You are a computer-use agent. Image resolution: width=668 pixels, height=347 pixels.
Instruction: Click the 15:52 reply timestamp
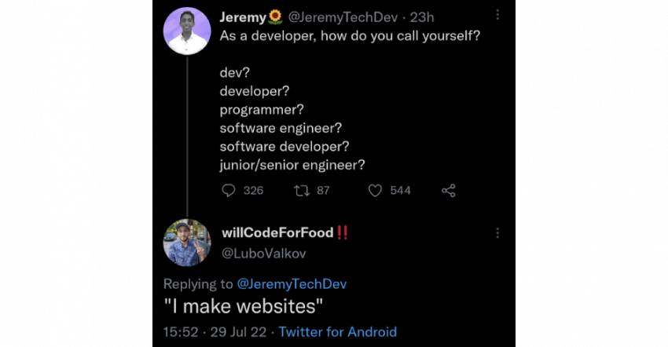179,332
